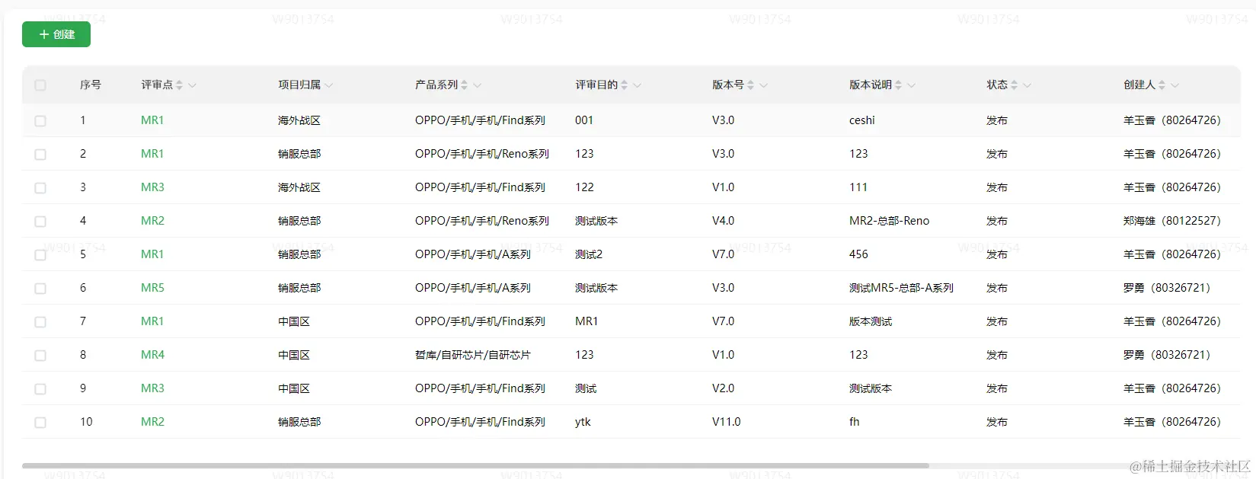1256x479 pixels.
Task: Open the MR2 link in row 4
Action: point(152,221)
